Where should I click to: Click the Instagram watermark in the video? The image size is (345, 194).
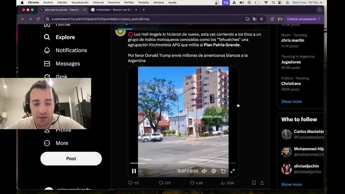(219, 110)
